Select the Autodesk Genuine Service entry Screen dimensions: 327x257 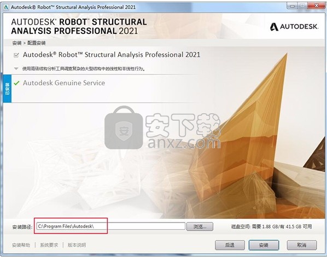point(64,83)
